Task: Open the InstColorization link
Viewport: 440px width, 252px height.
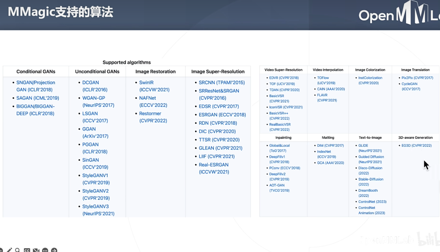Action: point(370,80)
